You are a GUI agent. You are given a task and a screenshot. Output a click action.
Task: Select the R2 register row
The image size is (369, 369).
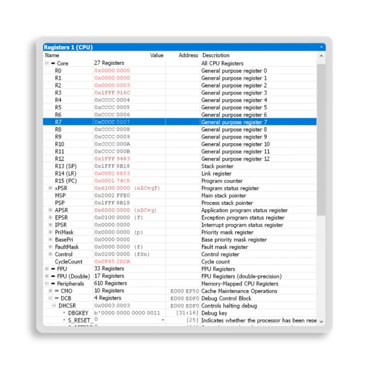click(180, 85)
